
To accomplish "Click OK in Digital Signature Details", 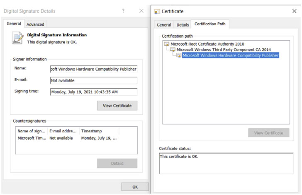I will (135, 187).
